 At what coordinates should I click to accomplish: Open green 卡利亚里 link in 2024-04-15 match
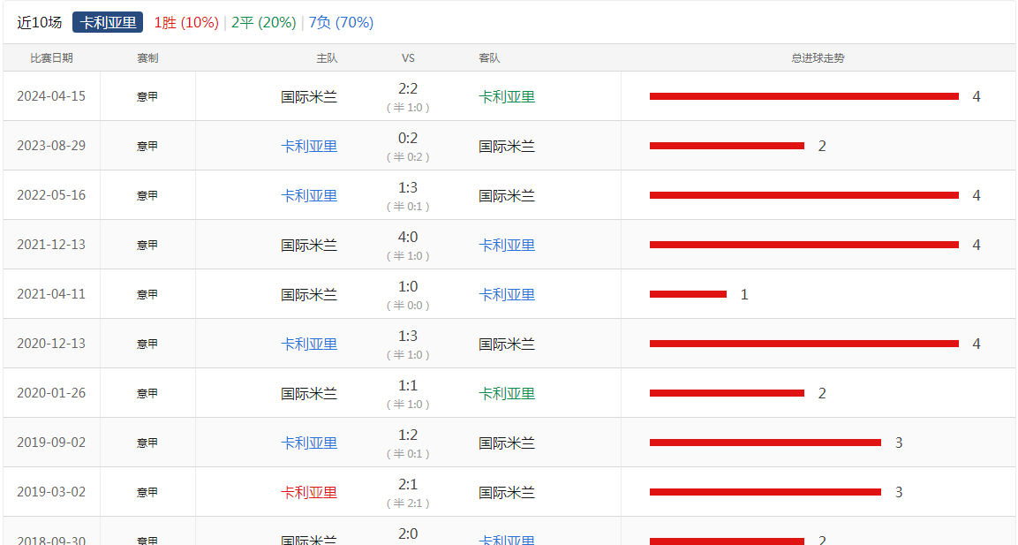(507, 97)
